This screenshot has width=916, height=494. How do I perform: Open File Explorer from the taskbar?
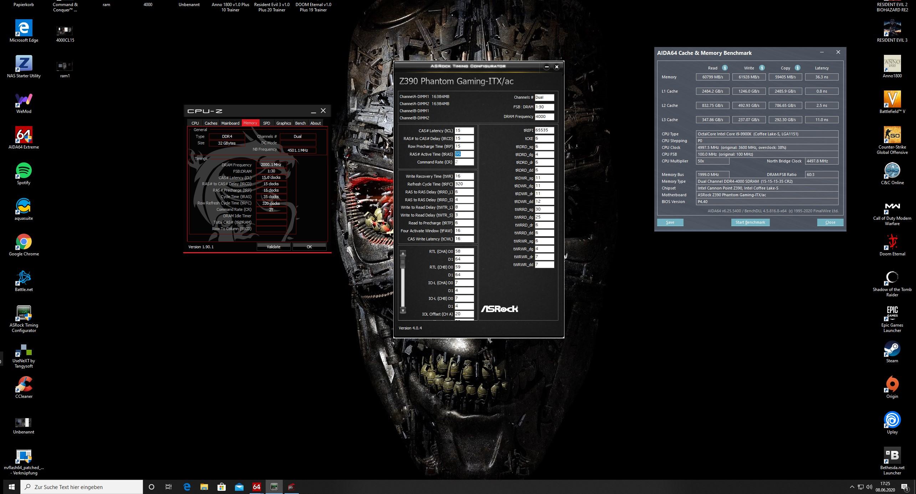pyautogui.click(x=204, y=487)
